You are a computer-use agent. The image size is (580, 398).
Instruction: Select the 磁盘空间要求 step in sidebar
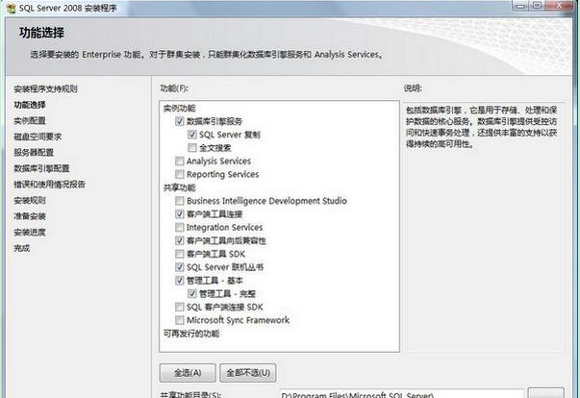[38, 137]
